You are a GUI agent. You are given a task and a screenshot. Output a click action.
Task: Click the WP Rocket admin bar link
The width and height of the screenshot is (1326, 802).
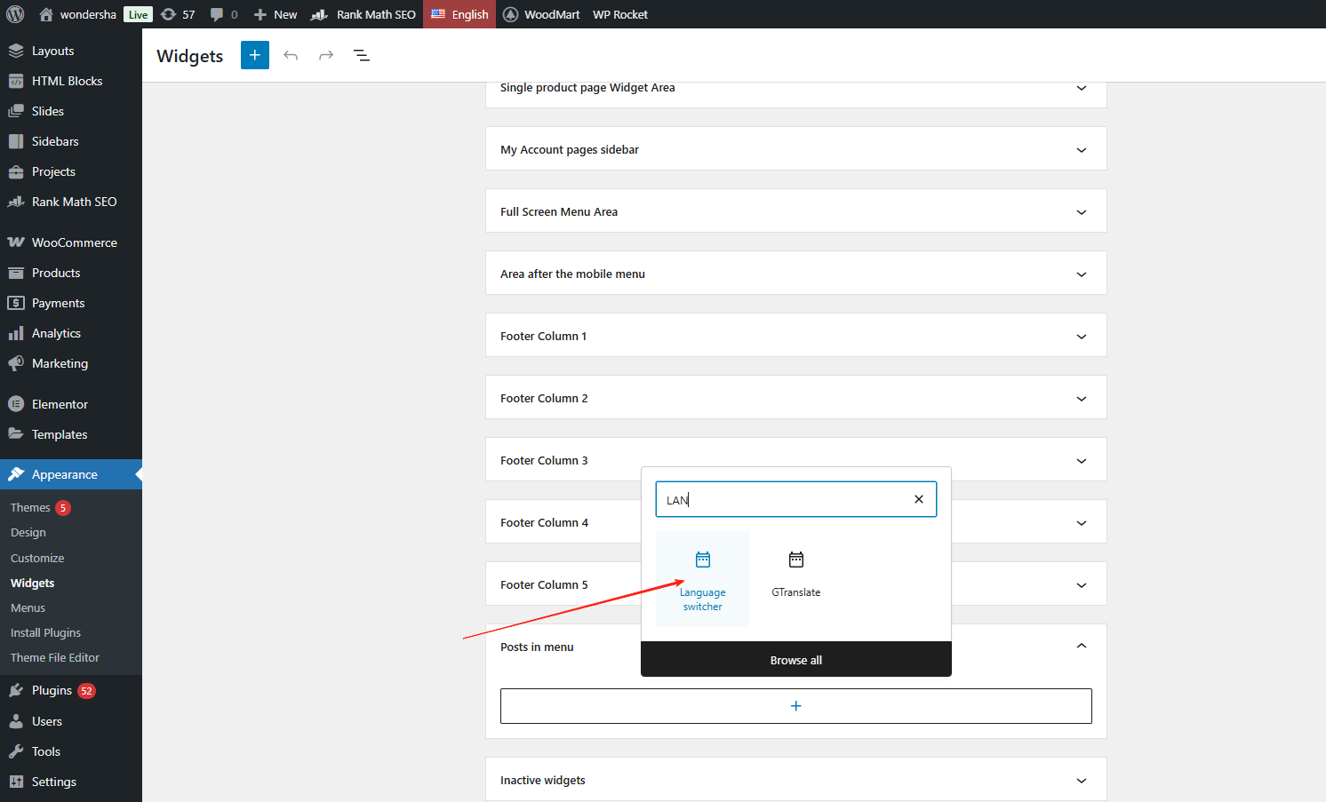coord(620,14)
